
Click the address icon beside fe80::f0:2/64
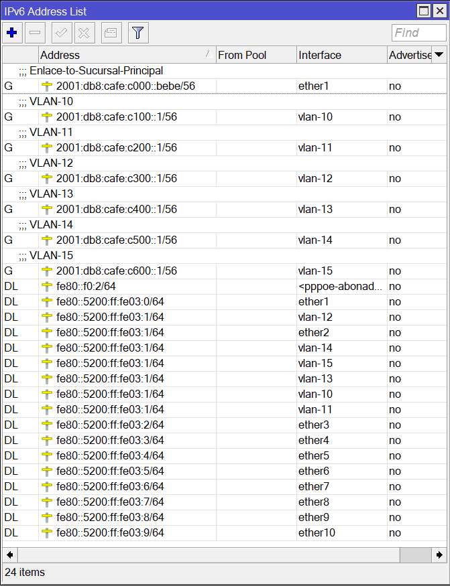(x=46, y=287)
